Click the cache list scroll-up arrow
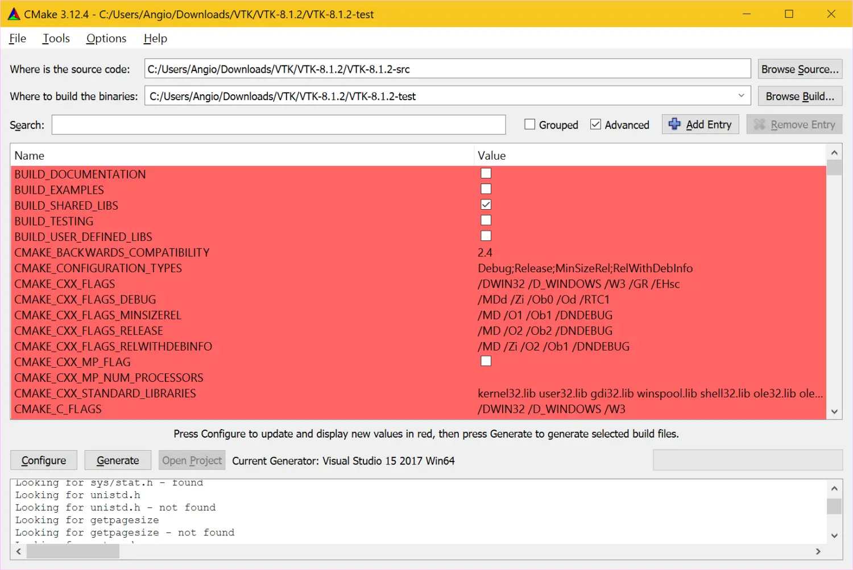 tap(834, 152)
